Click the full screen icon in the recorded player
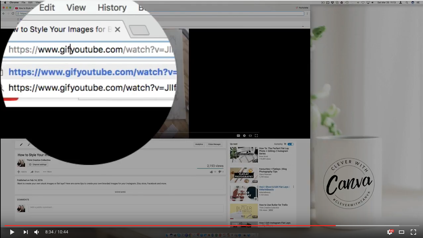423x238 pixels. click(256, 135)
